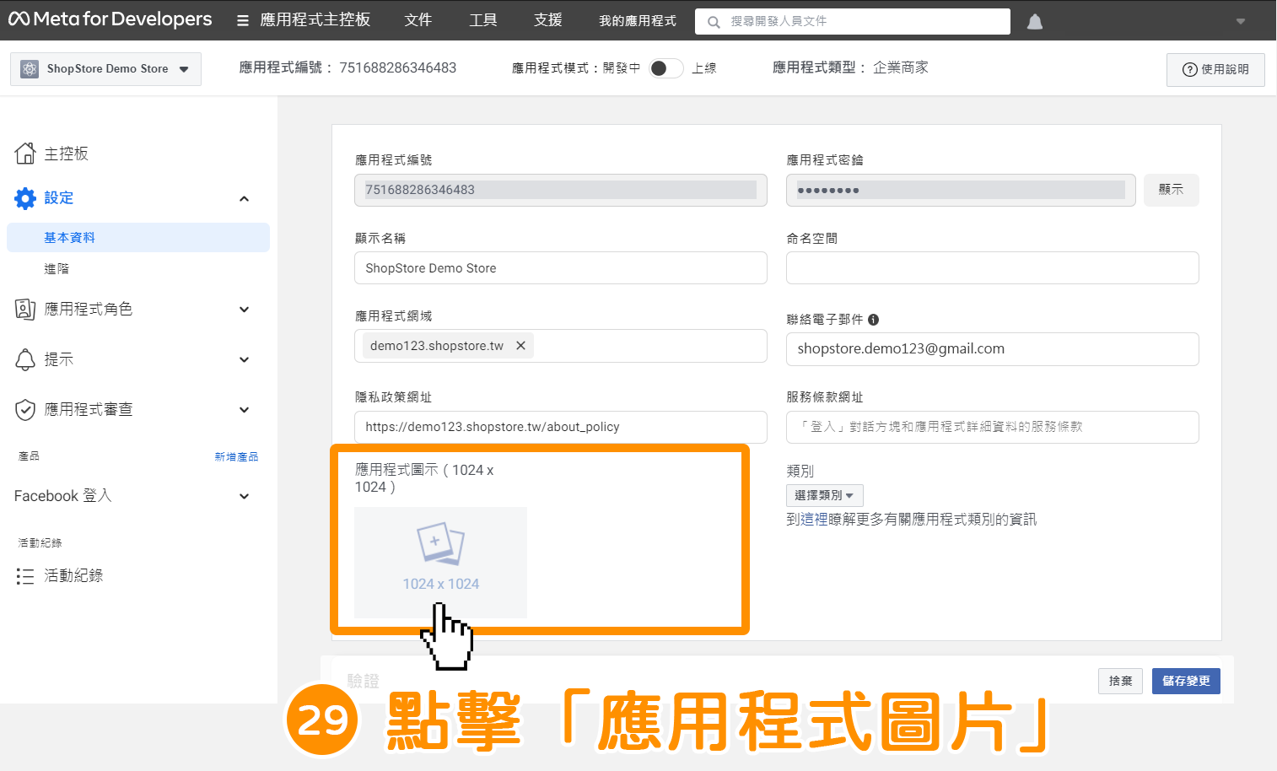Click the 顯示名稱 field ShopStore Demo Store
1277x771 pixels.
(561, 268)
